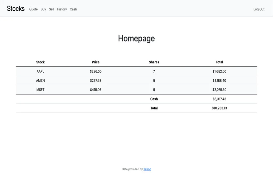Click the Total column header
The height and width of the screenshot is (182, 273).
click(x=219, y=62)
